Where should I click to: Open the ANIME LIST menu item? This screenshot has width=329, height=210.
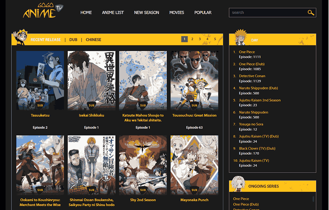113,12
